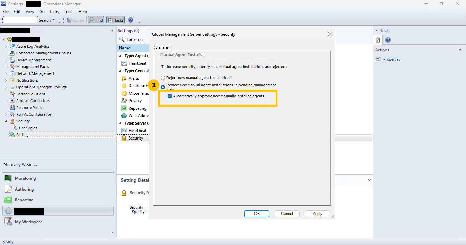Screen dimensions: 466x245
Task: Close the Global Management Server Settings dialog
Action: [329, 34]
